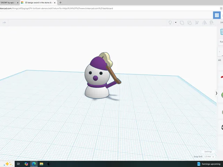Click the Redo arrow in the toolbar
Viewport: 223px width, 167px height.
point(4,23)
